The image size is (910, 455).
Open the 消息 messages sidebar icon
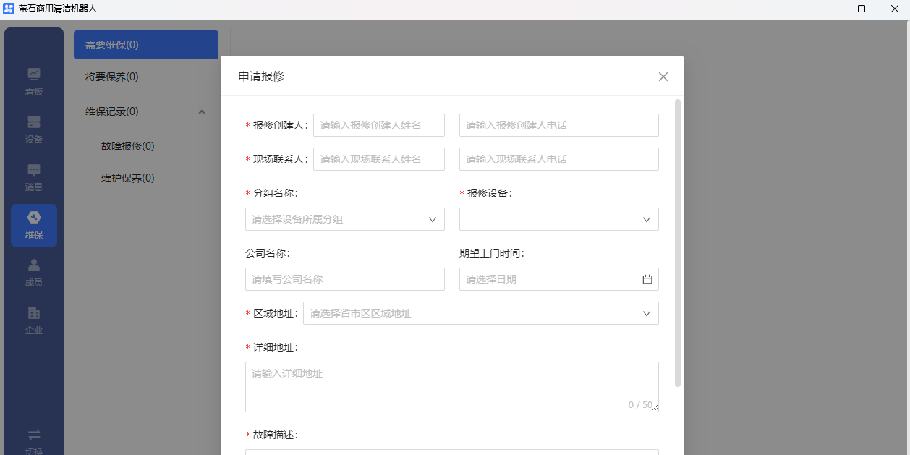pos(34,170)
